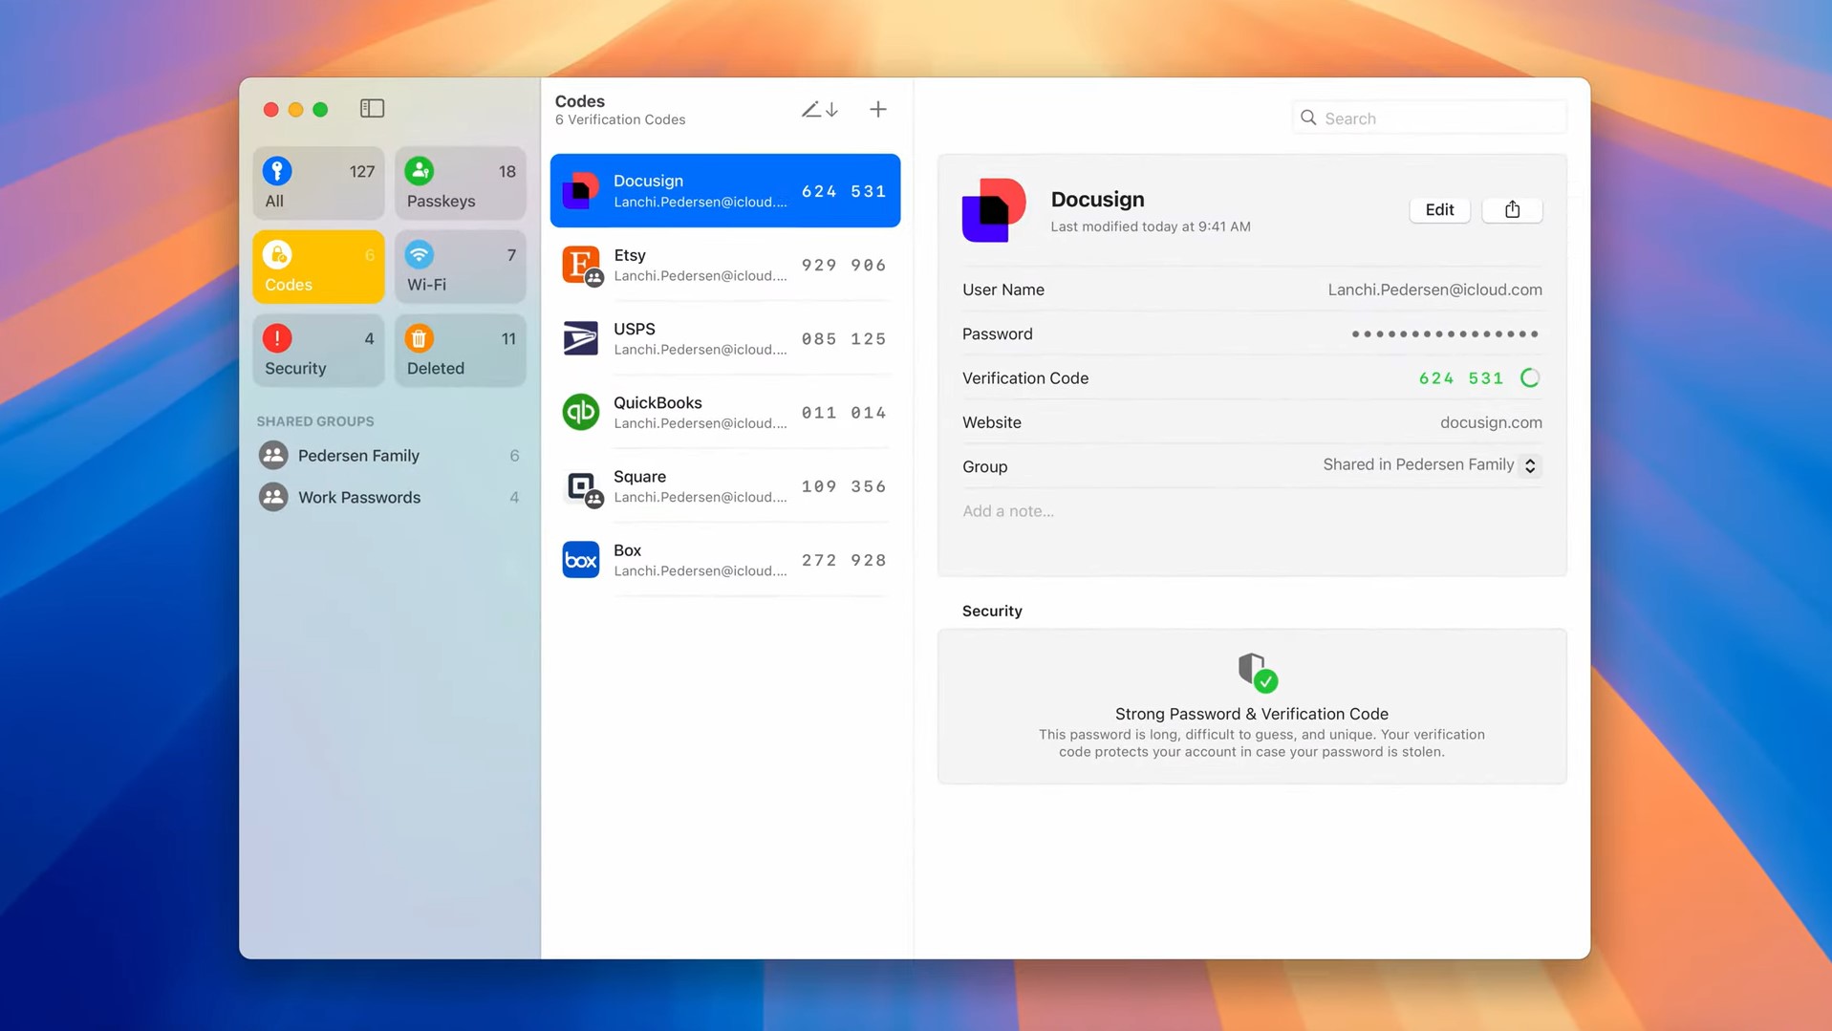Select the All passwords key icon
Image resolution: width=1832 pixels, height=1031 pixels.
[277, 170]
